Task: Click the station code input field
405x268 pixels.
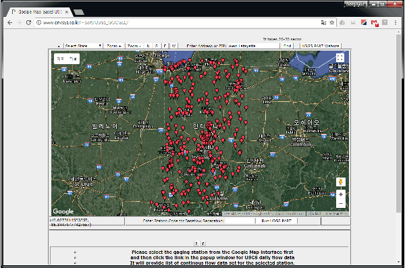Action: pyautogui.click(x=240, y=221)
